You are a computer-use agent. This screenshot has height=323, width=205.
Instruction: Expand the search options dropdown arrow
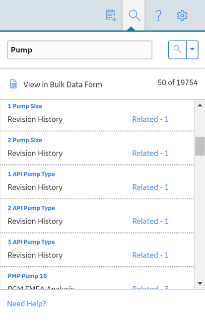tap(192, 50)
